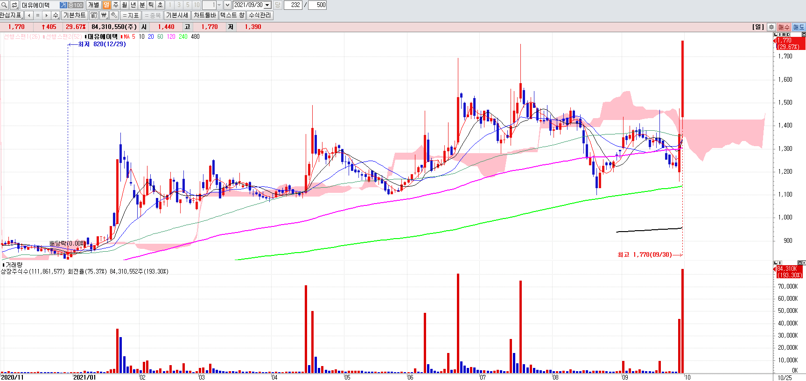This screenshot has height=381, width=806.
Task: Close the volume pane with X icon
Action: tap(804, 263)
